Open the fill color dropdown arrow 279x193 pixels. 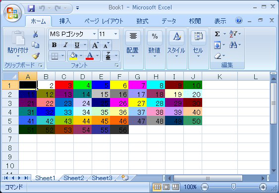click(x=81, y=56)
